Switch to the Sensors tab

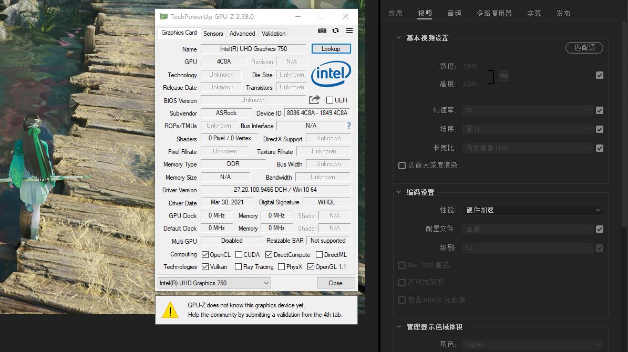pos(213,33)
